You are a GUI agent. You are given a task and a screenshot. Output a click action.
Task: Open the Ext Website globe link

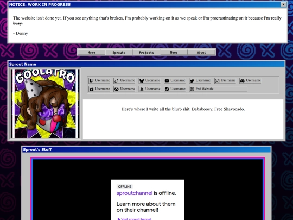tap(218, 89)
